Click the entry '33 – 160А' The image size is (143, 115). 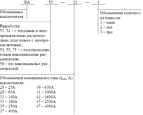coord(9,102)
